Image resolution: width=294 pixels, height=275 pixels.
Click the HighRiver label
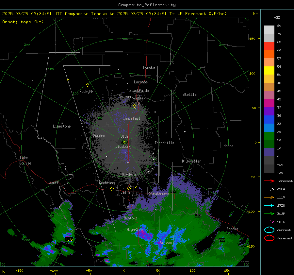pos(135,230)
